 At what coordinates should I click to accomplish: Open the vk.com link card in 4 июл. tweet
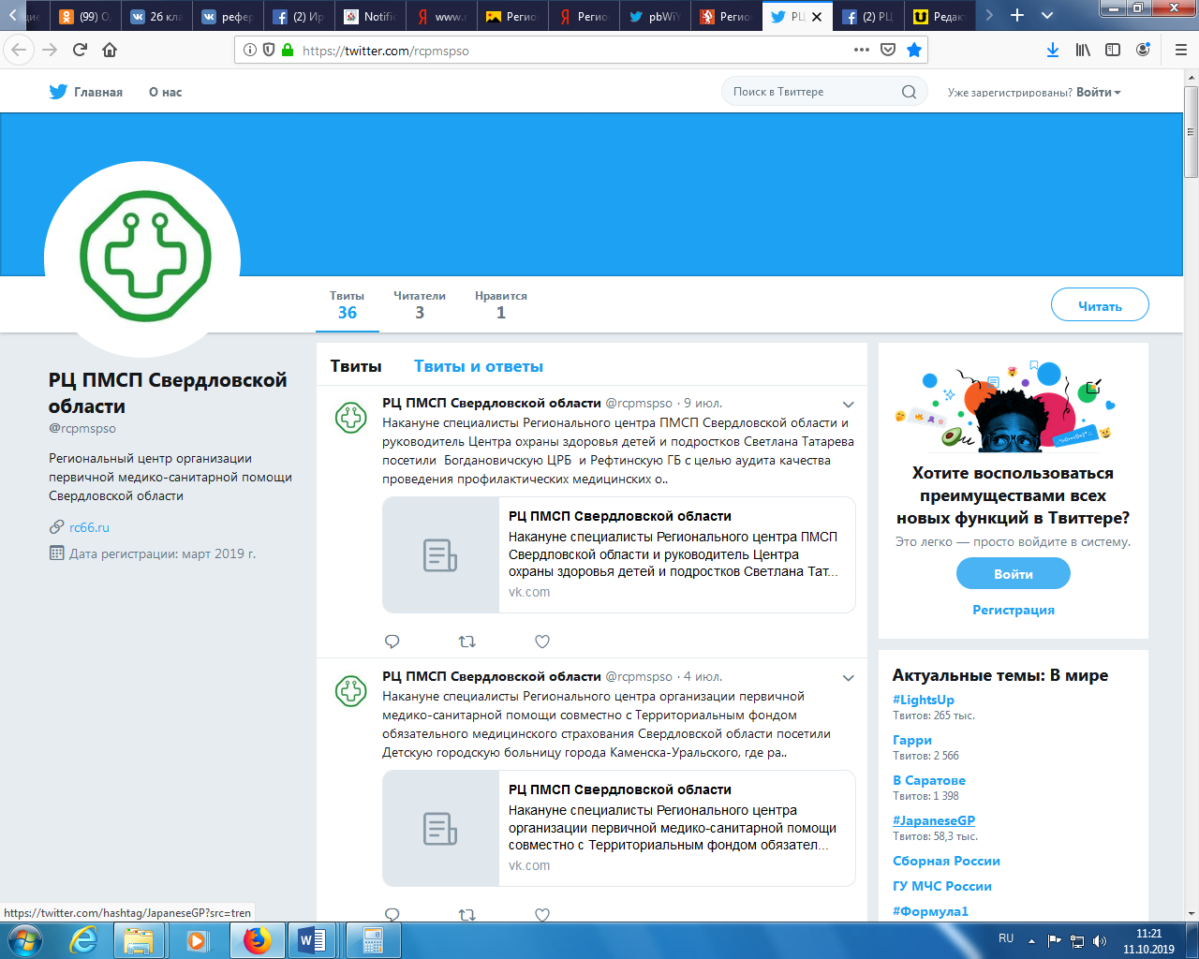[618, 828]
